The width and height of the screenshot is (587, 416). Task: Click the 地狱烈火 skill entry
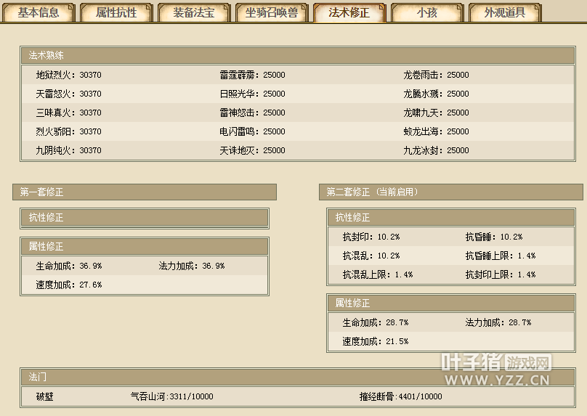click(68, 75)
